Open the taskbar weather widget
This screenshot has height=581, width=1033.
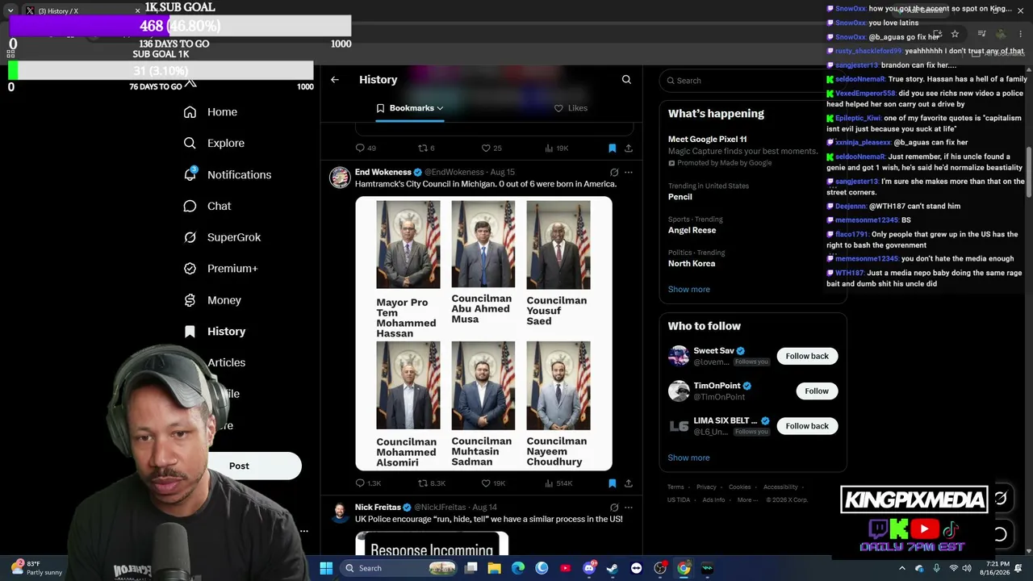tap(36, 568)
